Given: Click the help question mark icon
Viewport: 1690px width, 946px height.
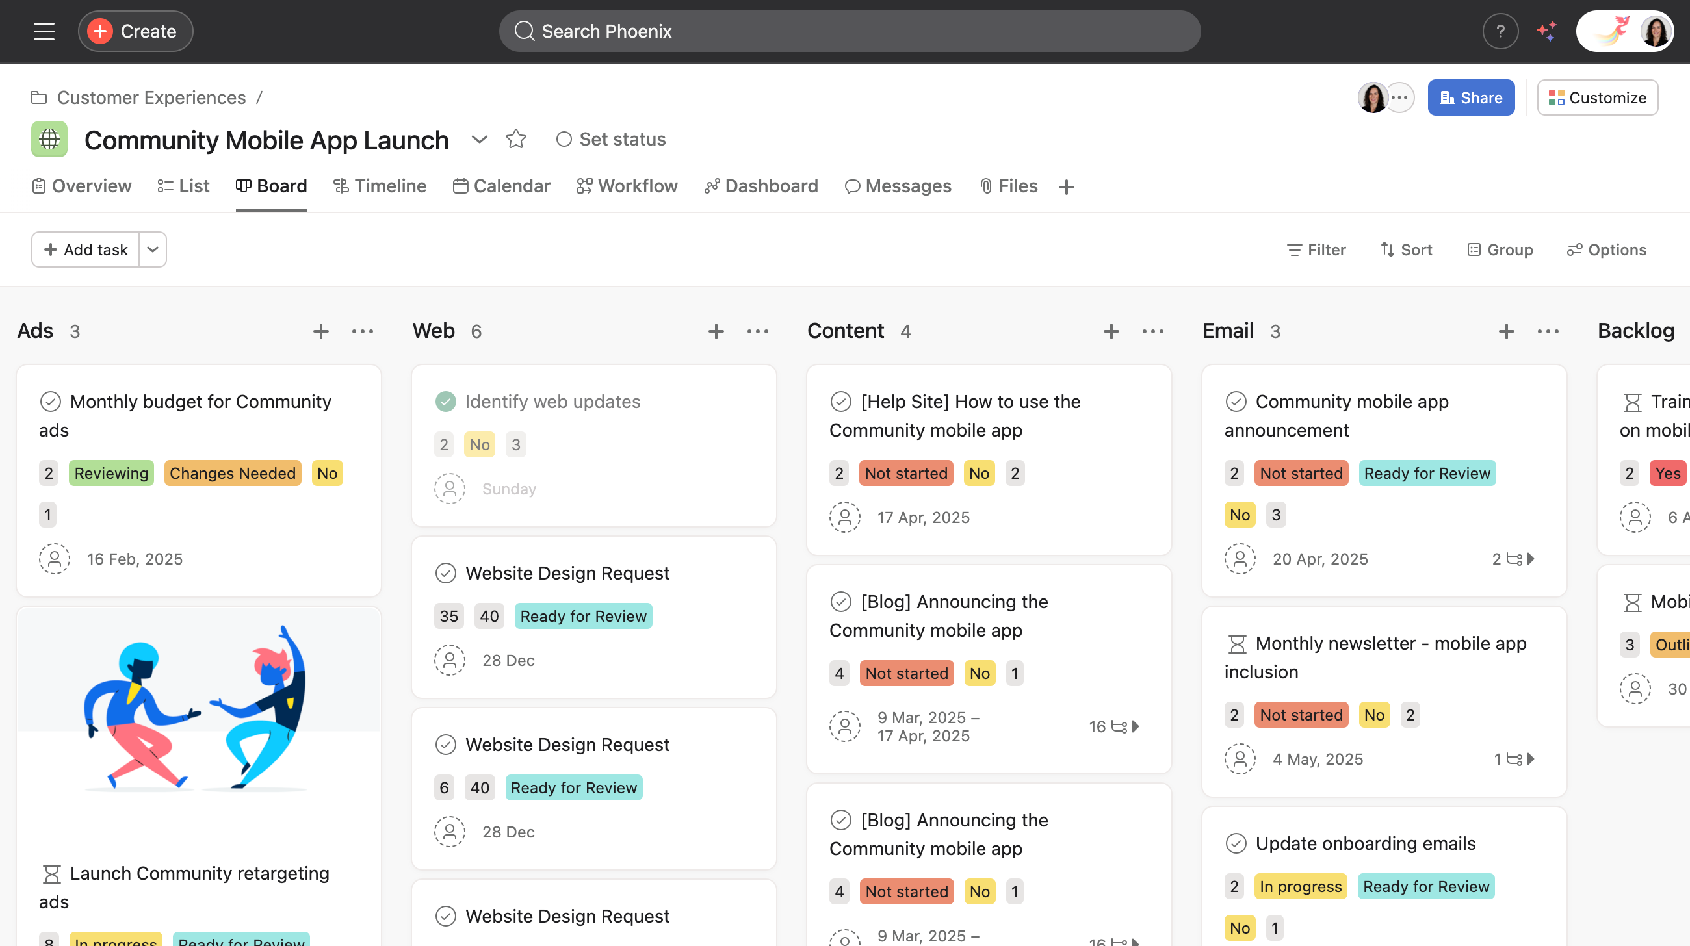Looking at the screenshot, I should (x=1500, y=31).
